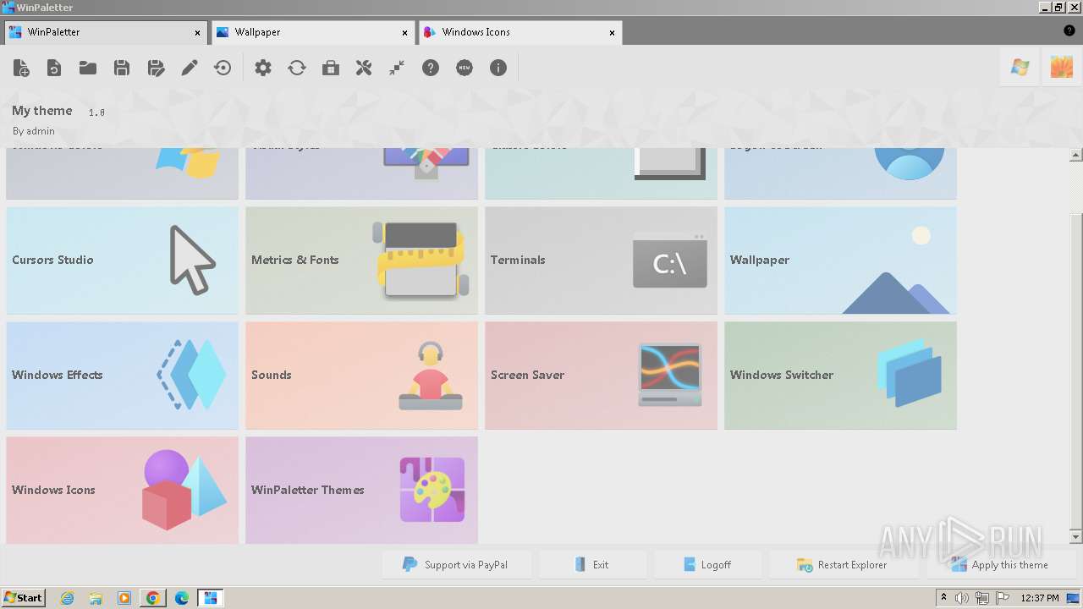The width and height of the screenshot is (1083, 609).
Task: Switch to the Wallpaper tab
Action: [311, 32]
